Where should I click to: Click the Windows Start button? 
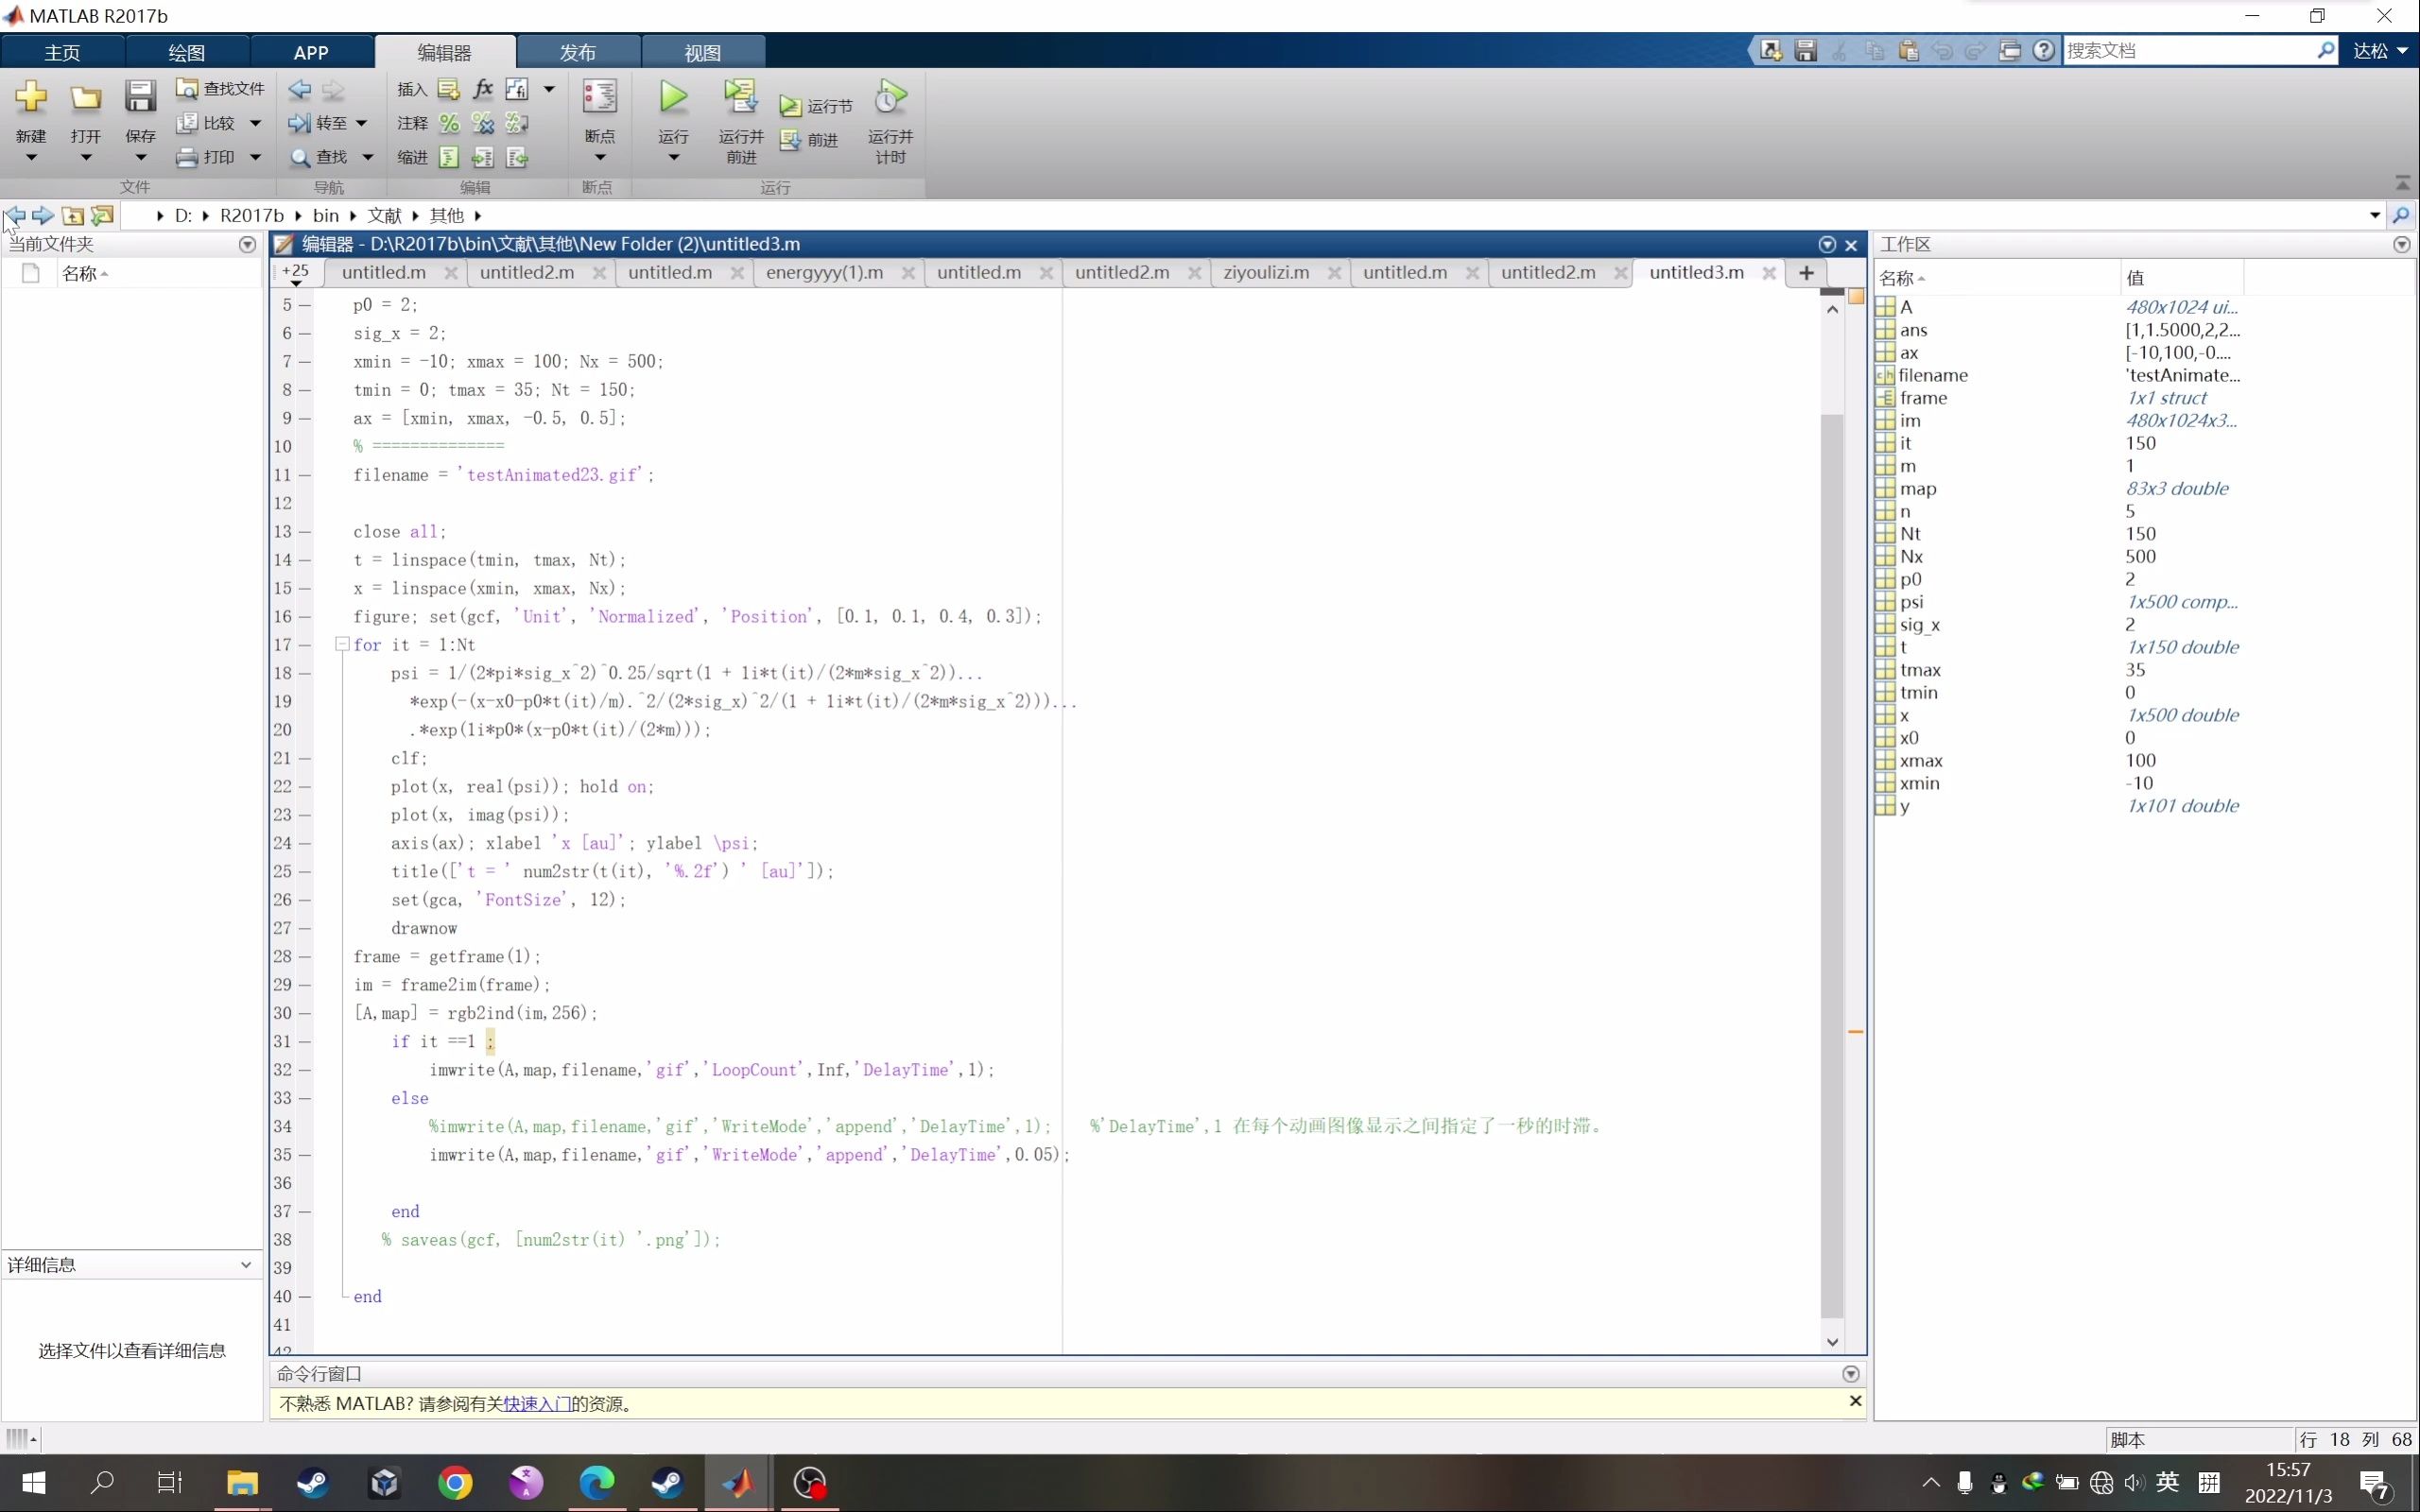(x=33, y=1482)
